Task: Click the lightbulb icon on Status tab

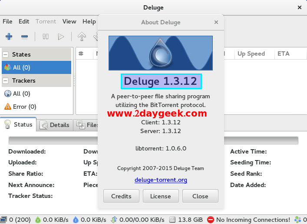Action: pos(7,124)
